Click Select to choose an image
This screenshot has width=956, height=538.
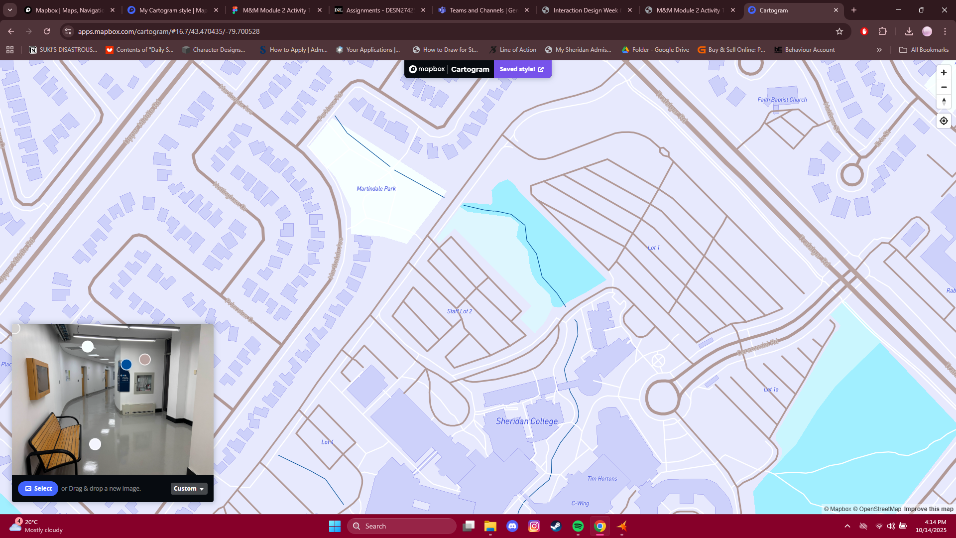pyautogui.click(x=38, y=489)
